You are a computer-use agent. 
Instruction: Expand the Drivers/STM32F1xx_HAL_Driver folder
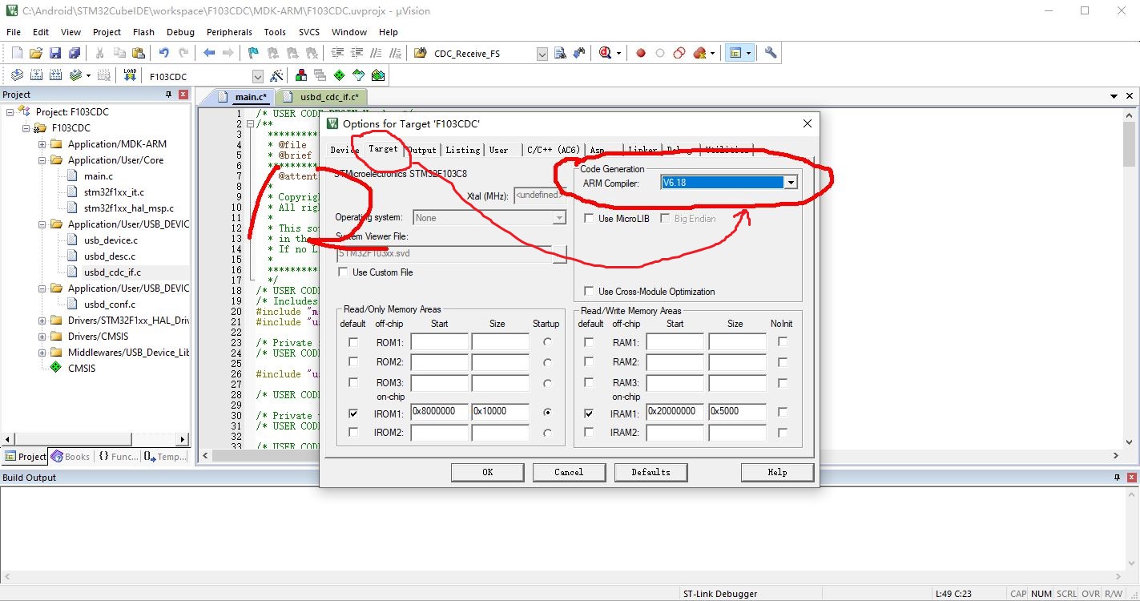[42, 321]
